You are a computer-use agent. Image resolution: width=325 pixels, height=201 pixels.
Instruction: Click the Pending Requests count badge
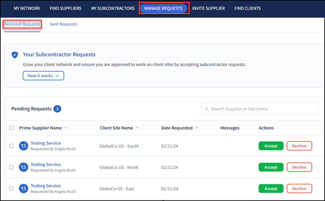(x=57, y=108)
